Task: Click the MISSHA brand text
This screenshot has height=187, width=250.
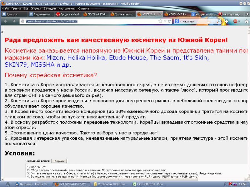Action: point(43,65)
